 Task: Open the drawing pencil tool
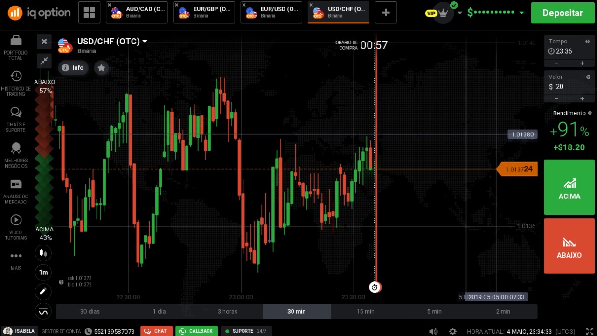pos(43,292)
